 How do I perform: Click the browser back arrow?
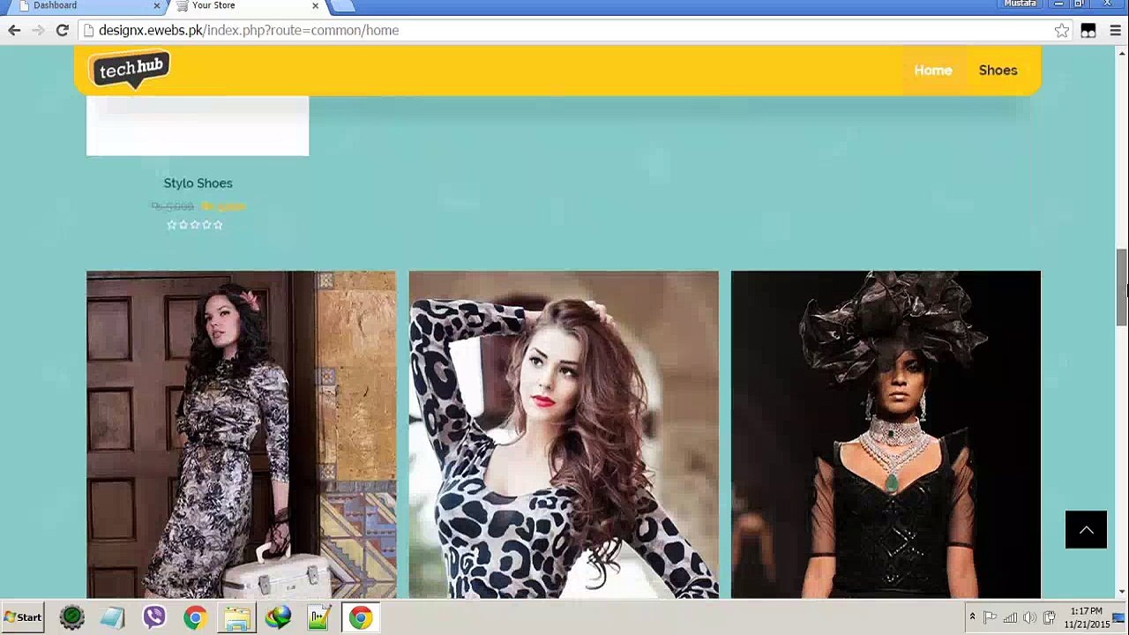pos(14,30)
